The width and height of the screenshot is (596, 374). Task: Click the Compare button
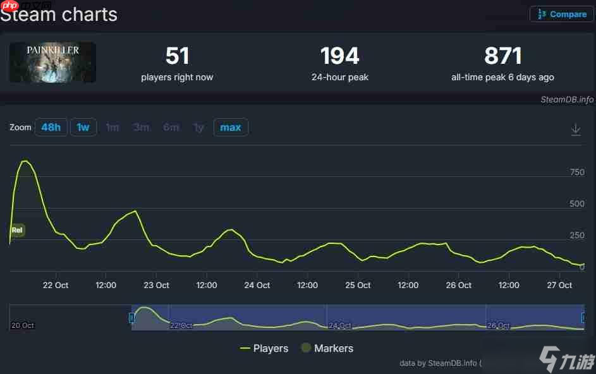tap(561, 14)
